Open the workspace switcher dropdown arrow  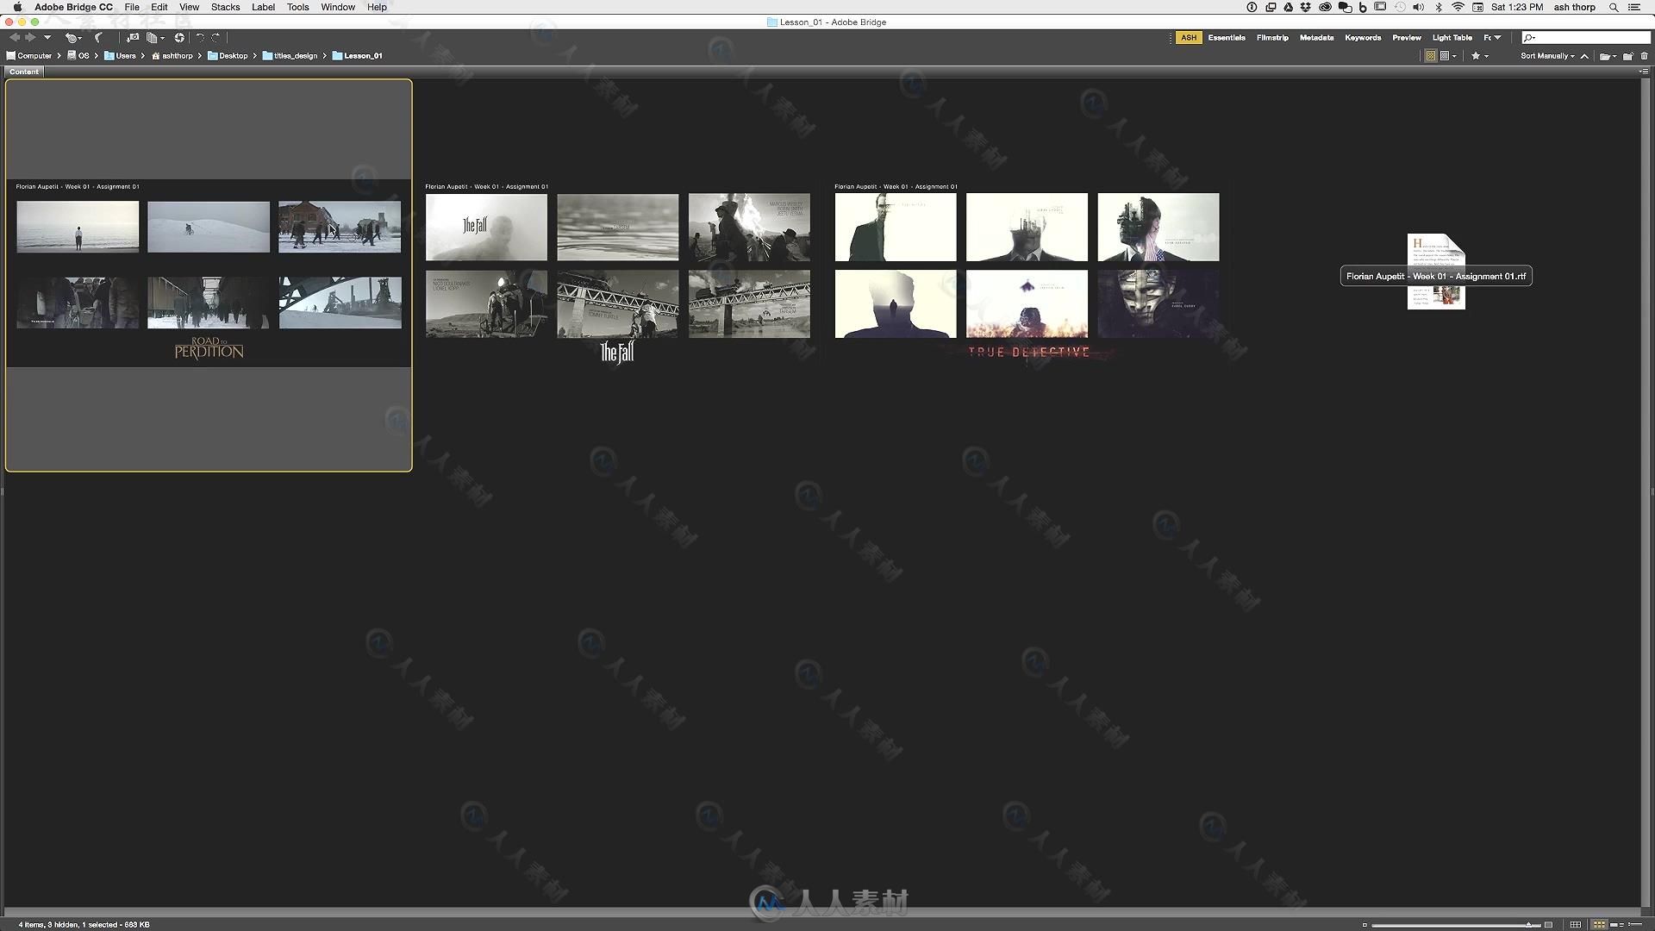coord(1497,38)
